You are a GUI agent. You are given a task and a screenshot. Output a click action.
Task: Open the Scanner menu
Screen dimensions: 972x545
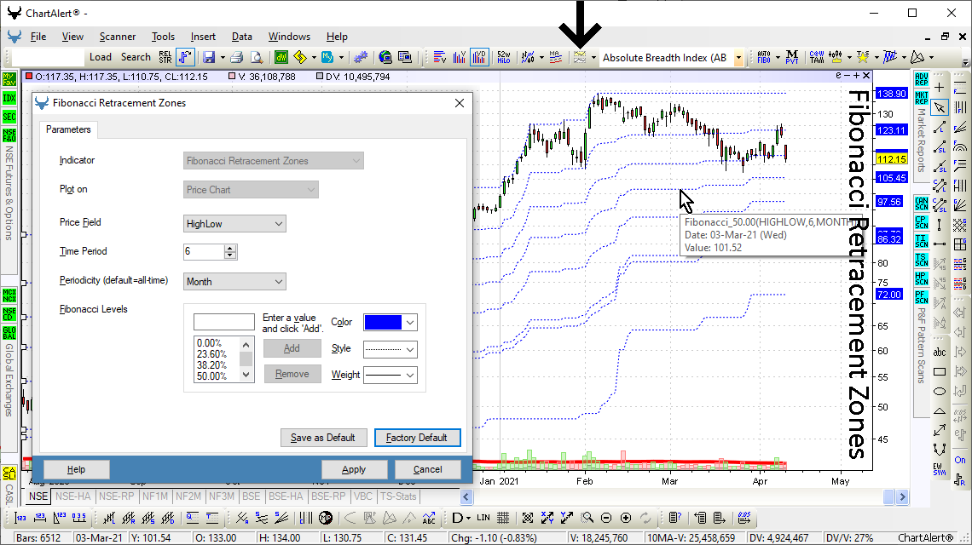pos(117,37)
